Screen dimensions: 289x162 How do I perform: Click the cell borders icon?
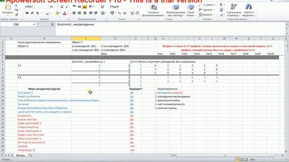coord(47,13)
